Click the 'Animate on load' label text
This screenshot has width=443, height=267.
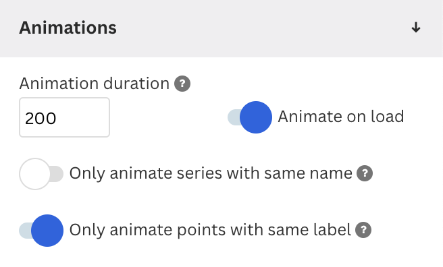tap(341, 117)
